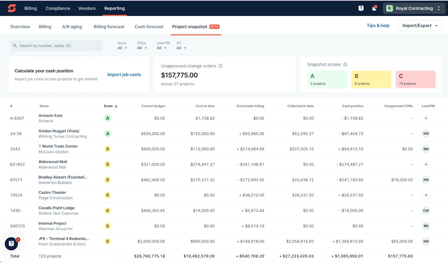Click the BETA badge on Project snapshot
448x263 pixels.
[214, 27]
